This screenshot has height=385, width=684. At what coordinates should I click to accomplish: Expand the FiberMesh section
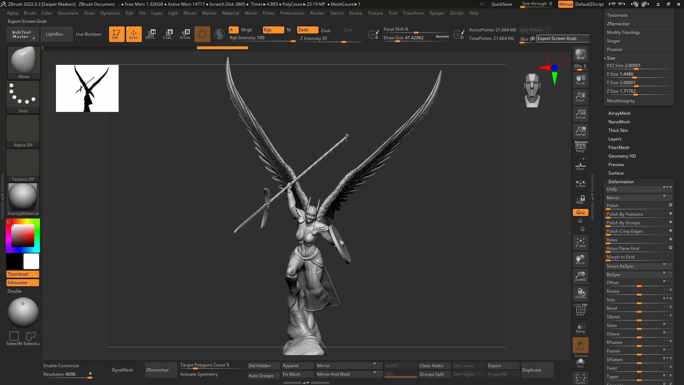pyautogui.click(x=619, y=147)
